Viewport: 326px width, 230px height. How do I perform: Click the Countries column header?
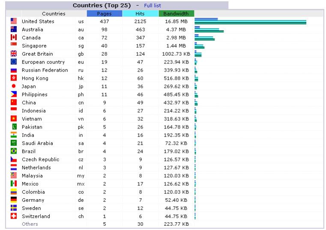[x=54, y=14]
